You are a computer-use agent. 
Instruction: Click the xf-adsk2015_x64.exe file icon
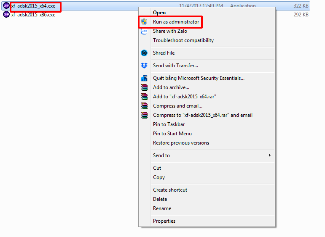click(6, 6)
